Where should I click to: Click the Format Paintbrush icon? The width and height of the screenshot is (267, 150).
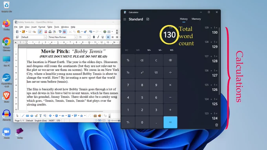pos(85,32)
